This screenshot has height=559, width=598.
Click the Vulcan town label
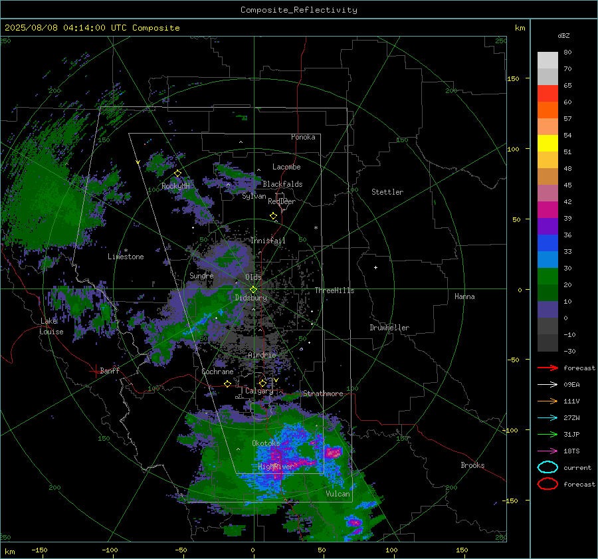click(x=338, y=494)
